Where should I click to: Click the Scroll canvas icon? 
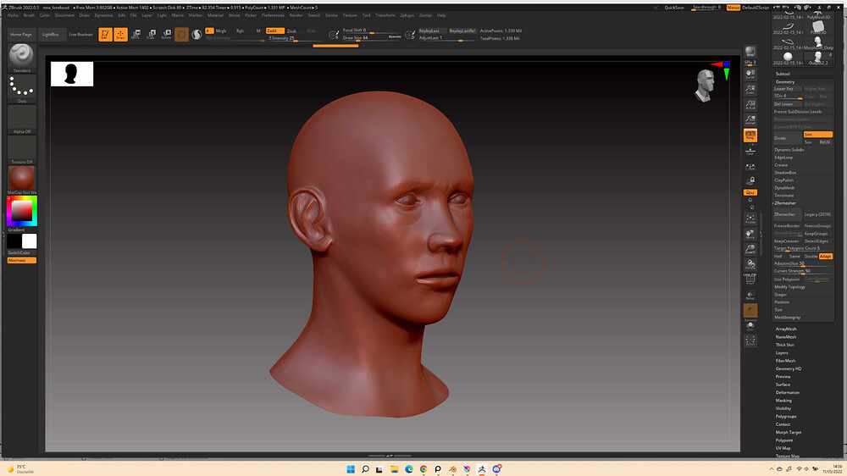point(750,74)
